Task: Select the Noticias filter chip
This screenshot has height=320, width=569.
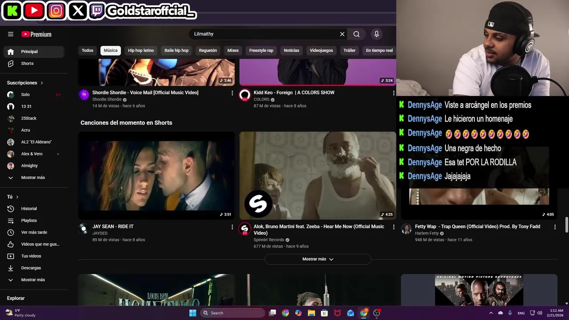Action: (x=292, y=51)
